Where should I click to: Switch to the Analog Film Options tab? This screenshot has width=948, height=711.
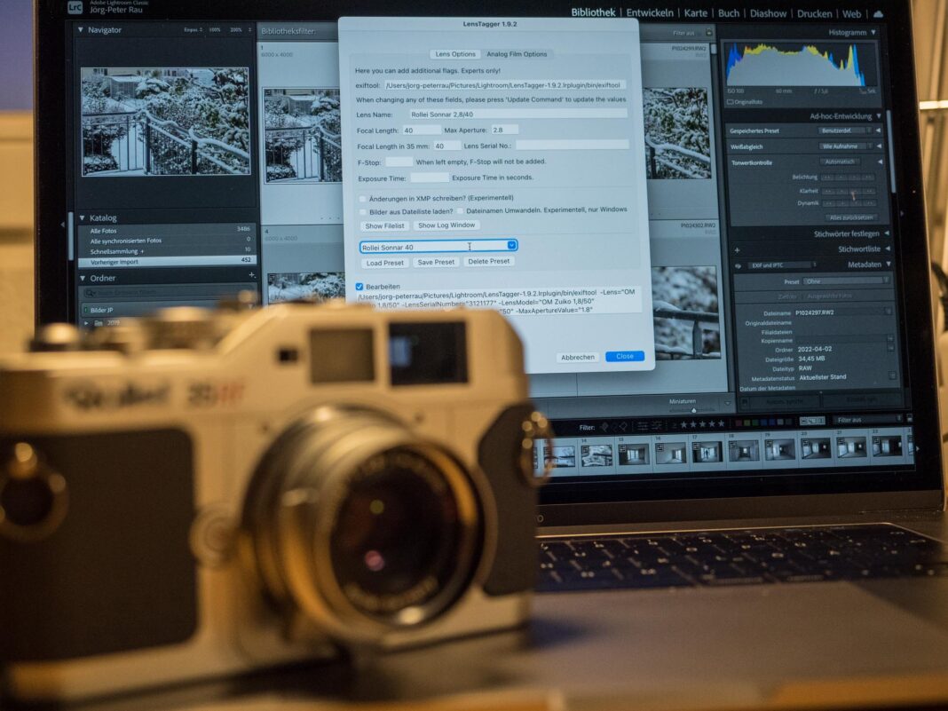(516, 53)
